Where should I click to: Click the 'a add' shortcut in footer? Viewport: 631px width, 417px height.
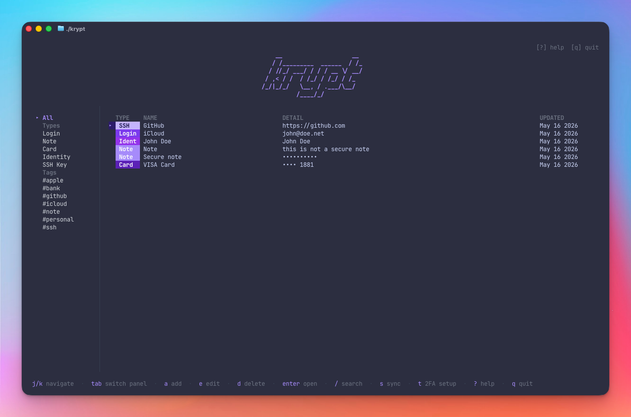tap(173, 384)
